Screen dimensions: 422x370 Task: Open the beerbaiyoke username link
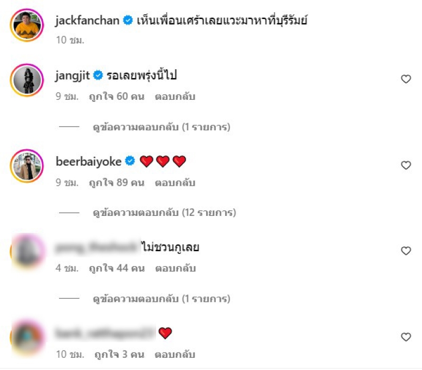tap(89, 162)
